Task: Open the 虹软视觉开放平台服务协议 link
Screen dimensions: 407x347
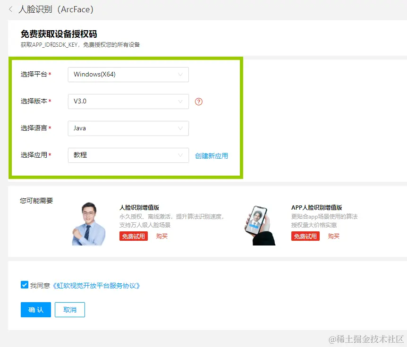Action: pos(96,286)
